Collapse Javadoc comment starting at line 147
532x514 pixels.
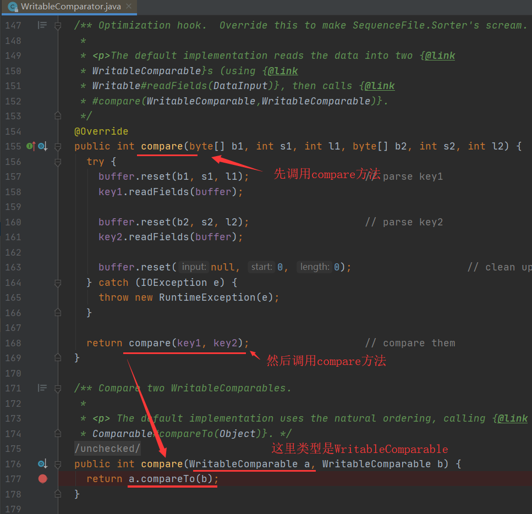point(58,25)
